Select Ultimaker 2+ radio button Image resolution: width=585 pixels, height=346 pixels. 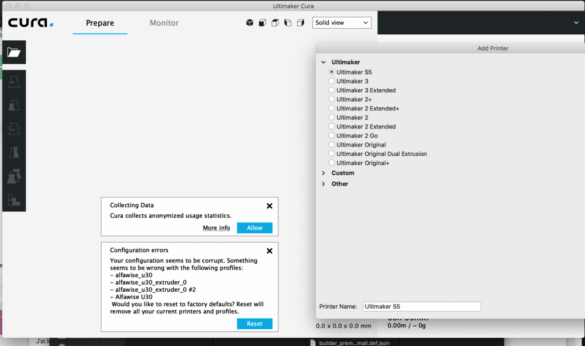pyautogui.click(x=331, y=99)
